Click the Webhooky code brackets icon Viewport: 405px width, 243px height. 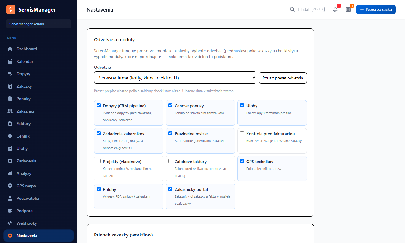pyautogui.click(x=10, y=223)
